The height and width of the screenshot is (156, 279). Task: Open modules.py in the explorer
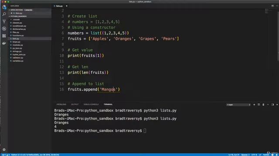pyautogui.click(x=17, y=45)
